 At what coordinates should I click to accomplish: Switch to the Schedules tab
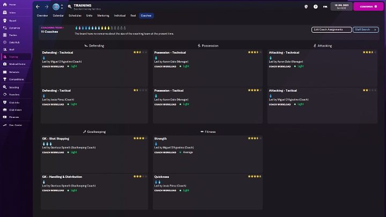click(x=75, y=16)
